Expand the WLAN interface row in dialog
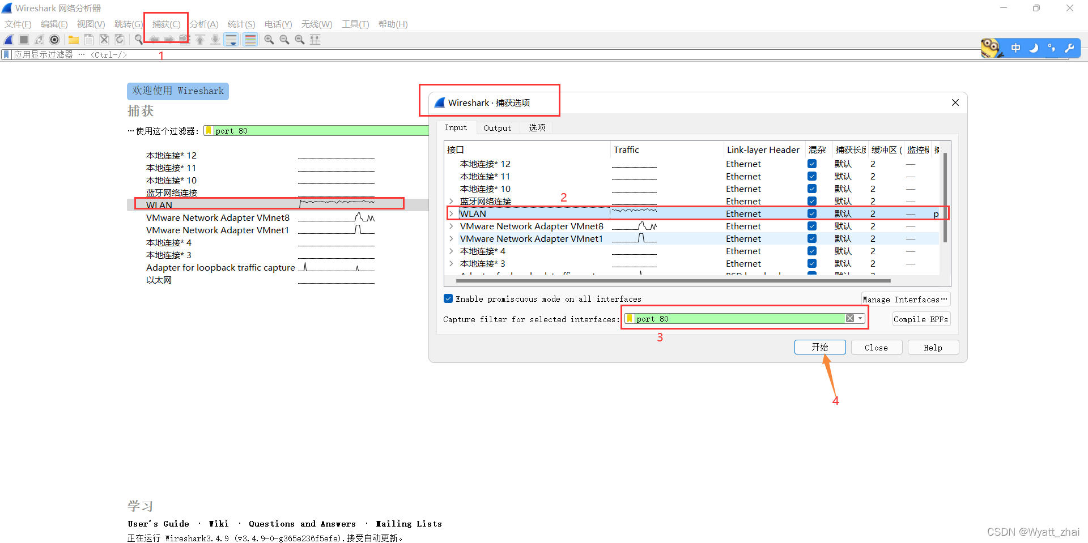This screenshot has height=543, width=1088. 451,213
